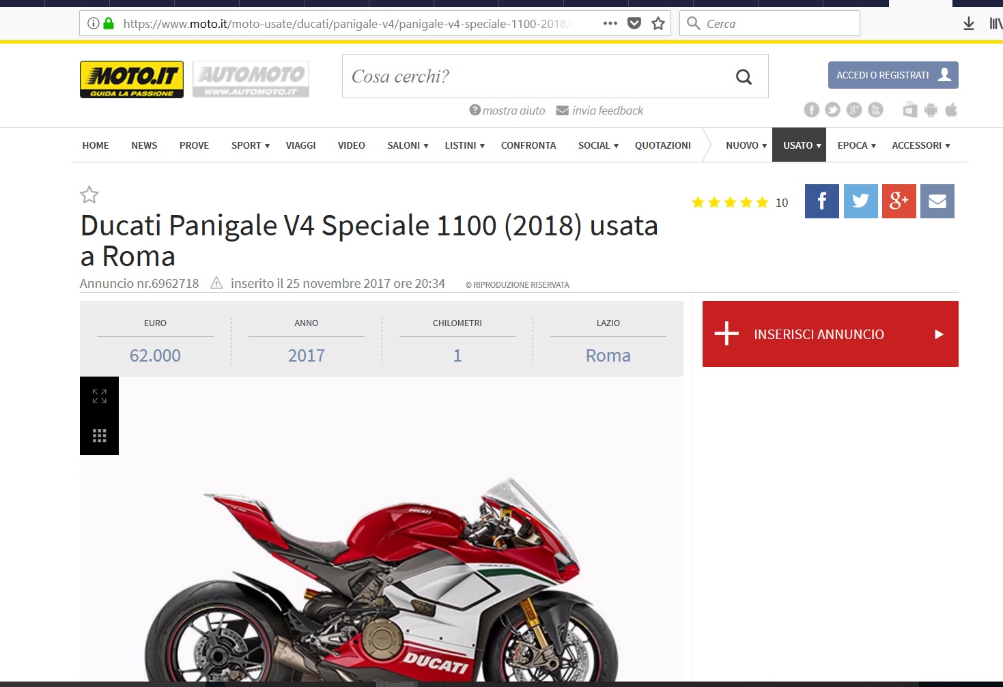The image size is (1003, 687).
Task: Share listing by email envelope button
Action: pyautogui.click(x=937, y=201)
